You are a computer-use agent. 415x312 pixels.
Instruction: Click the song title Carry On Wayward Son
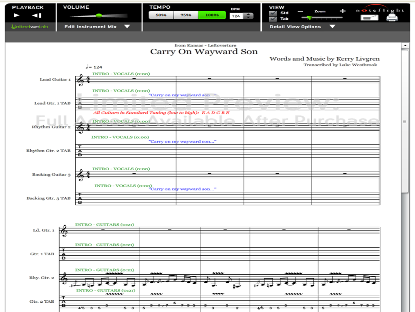(x=204, y=52)
